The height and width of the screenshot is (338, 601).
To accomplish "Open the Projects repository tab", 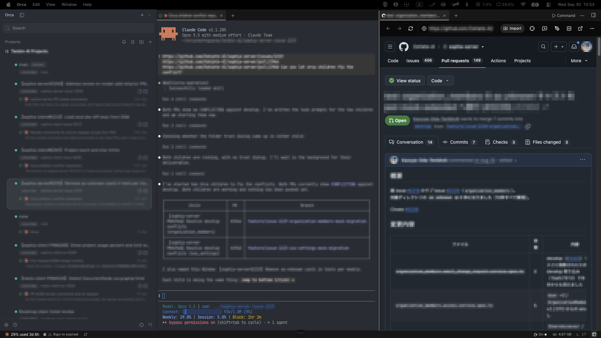I will 522,61.
